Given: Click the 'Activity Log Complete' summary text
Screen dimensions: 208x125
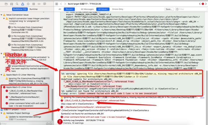Looking at the screenshot, I should coord(74,120).
